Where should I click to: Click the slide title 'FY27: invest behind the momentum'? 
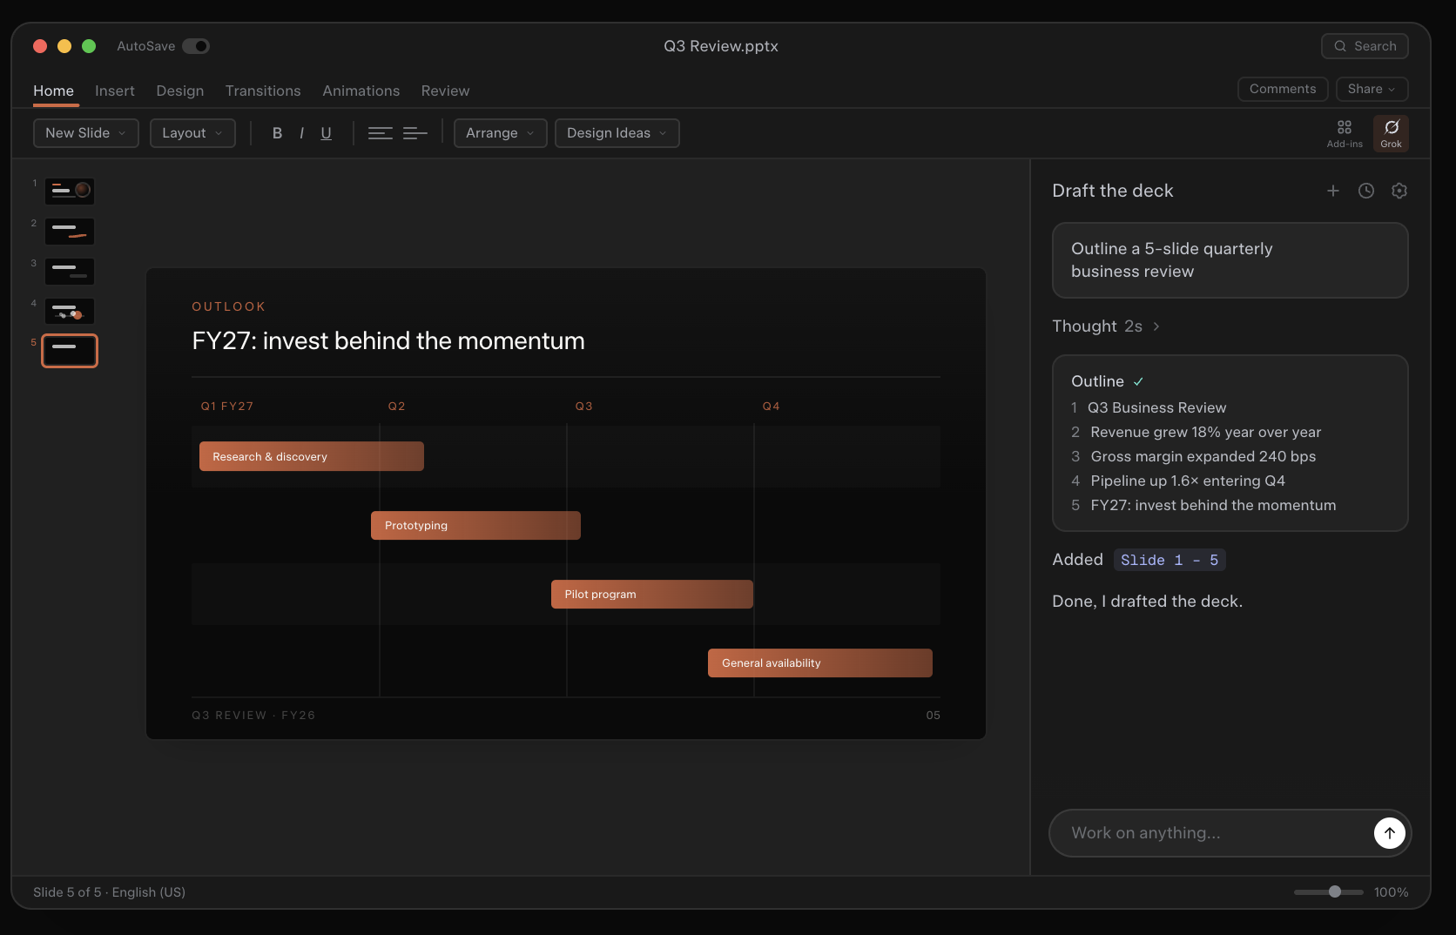click(388, 340)
